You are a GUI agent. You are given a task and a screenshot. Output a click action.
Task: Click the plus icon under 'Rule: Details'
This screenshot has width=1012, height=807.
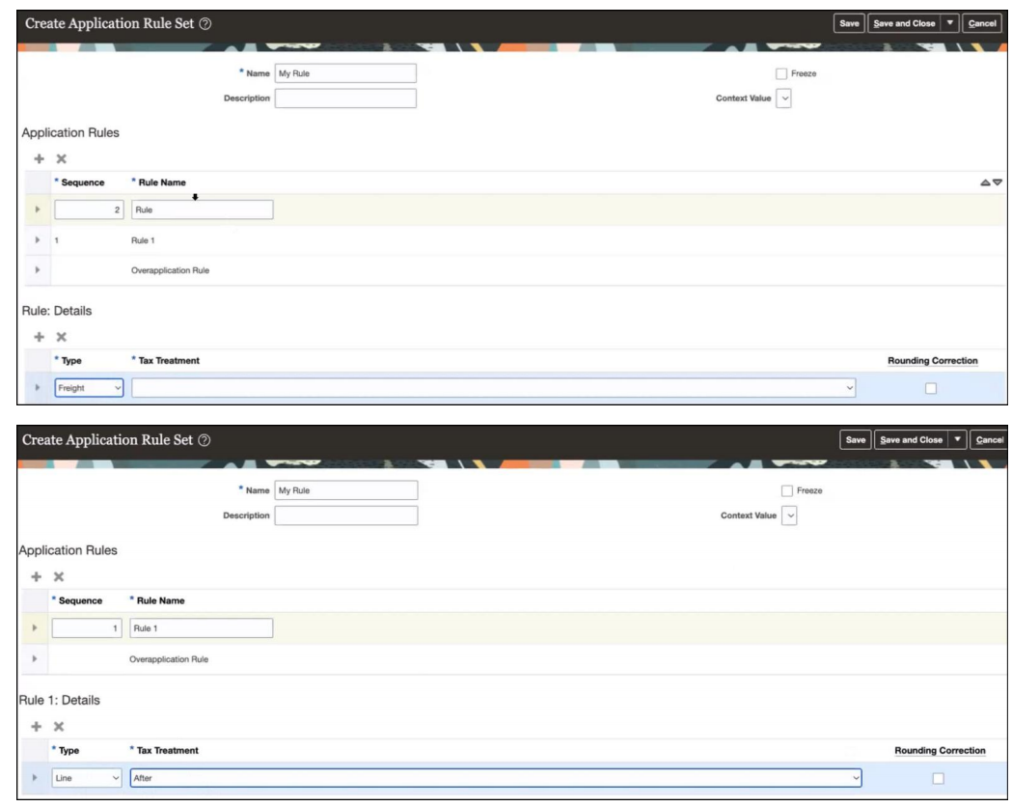[x=40, y=336]
